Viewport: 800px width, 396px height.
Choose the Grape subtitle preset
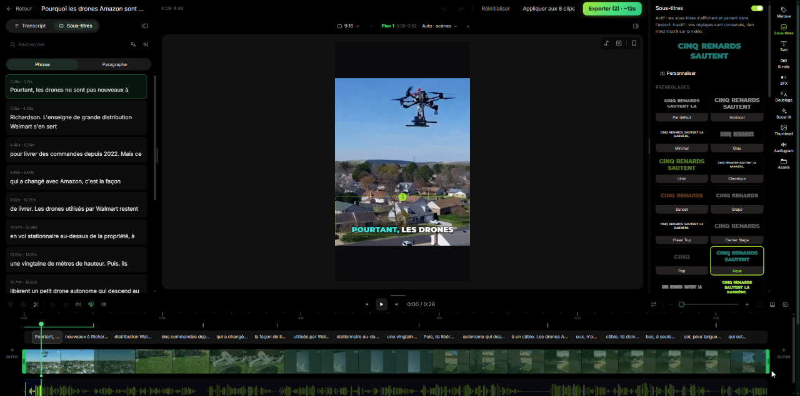(x=737, y=200)
